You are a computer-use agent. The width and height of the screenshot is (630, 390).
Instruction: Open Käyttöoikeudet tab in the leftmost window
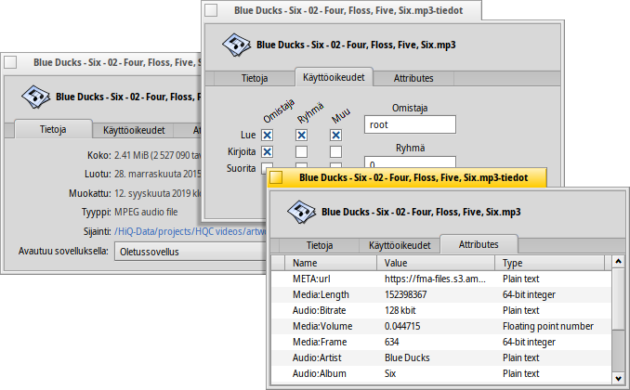tap(134, 131)
